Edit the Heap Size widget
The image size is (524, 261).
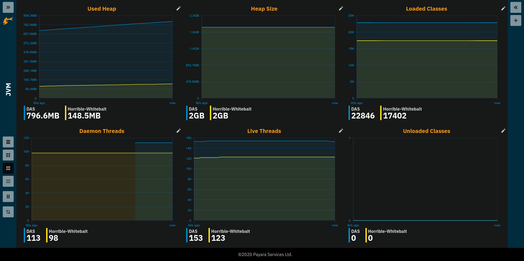click(341, 8)
